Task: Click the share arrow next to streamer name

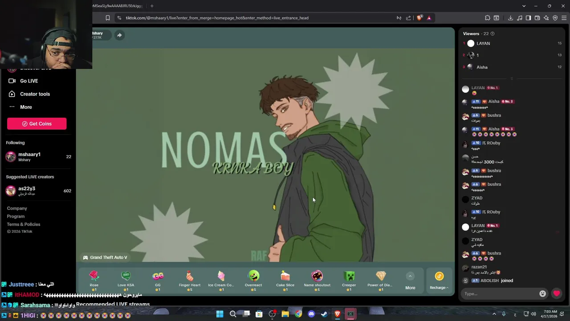Action: coord(119,35)
